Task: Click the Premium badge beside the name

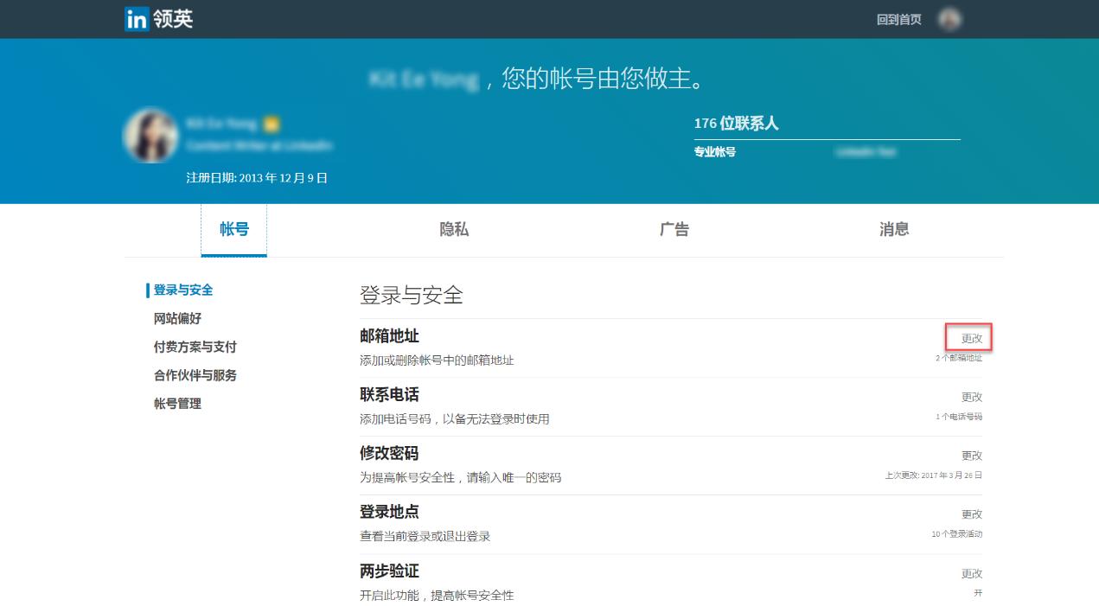Action: pyautogui.click(x=272, y=124)
